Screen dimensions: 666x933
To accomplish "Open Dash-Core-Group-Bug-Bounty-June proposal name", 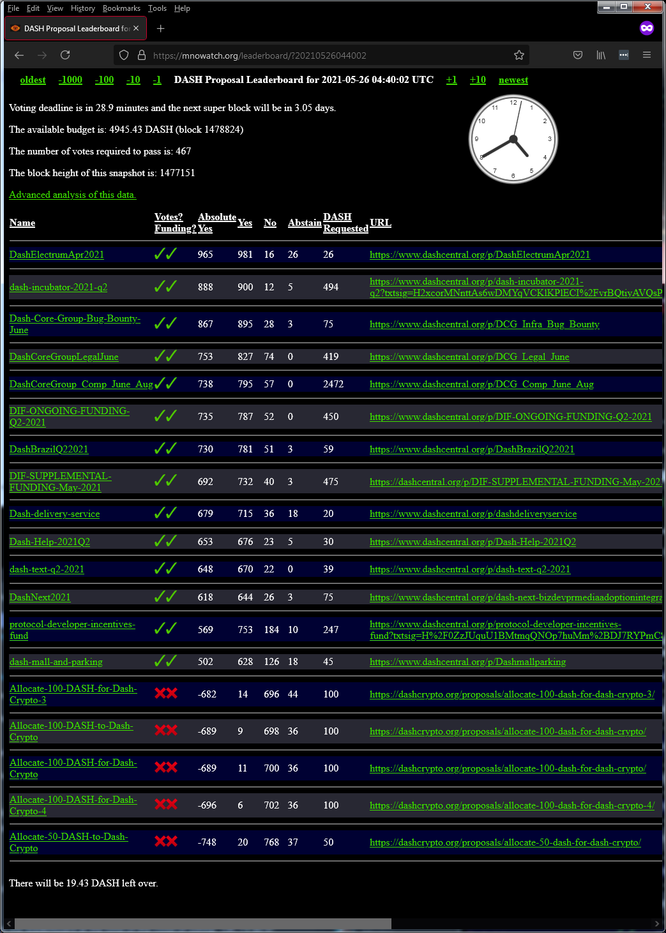I will click(75, 324).
